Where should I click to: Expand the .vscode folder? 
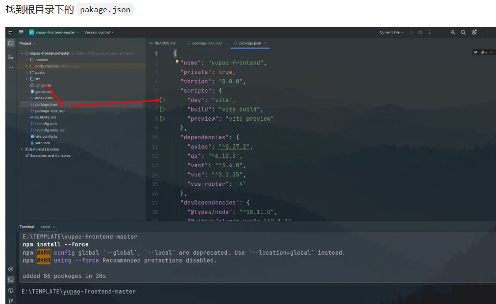(x=26, y=60)
